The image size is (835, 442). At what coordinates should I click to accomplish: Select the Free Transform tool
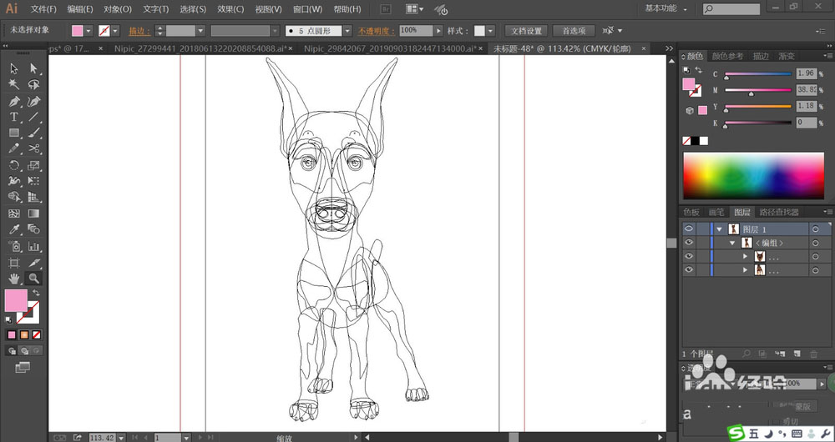(x=33, y=181)
